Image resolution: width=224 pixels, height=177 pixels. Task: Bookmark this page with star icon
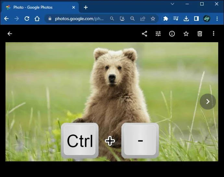pos(153,18)
